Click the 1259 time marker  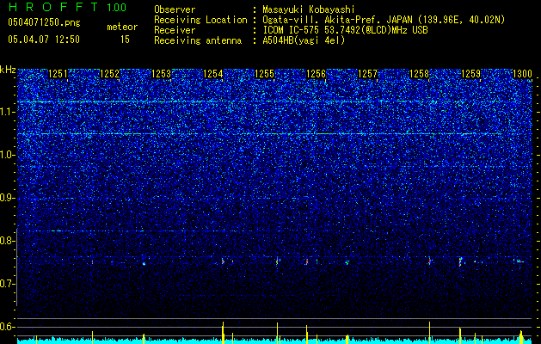tap(471, 73)
